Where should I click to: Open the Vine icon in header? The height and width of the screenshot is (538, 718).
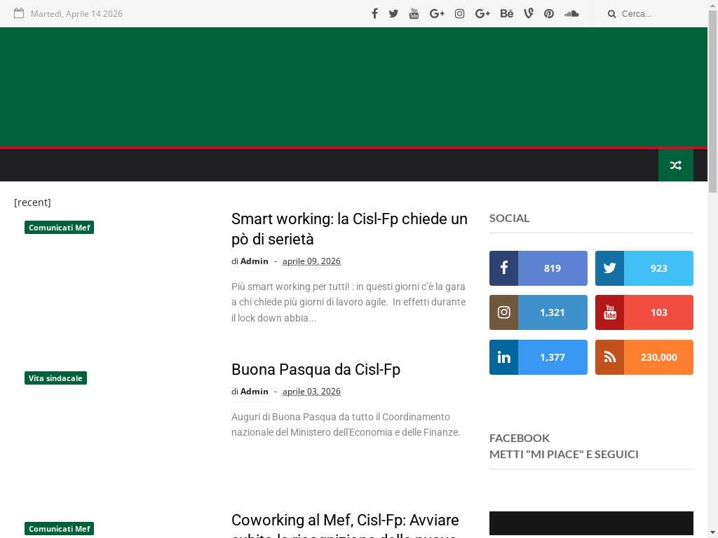(528, 13)
